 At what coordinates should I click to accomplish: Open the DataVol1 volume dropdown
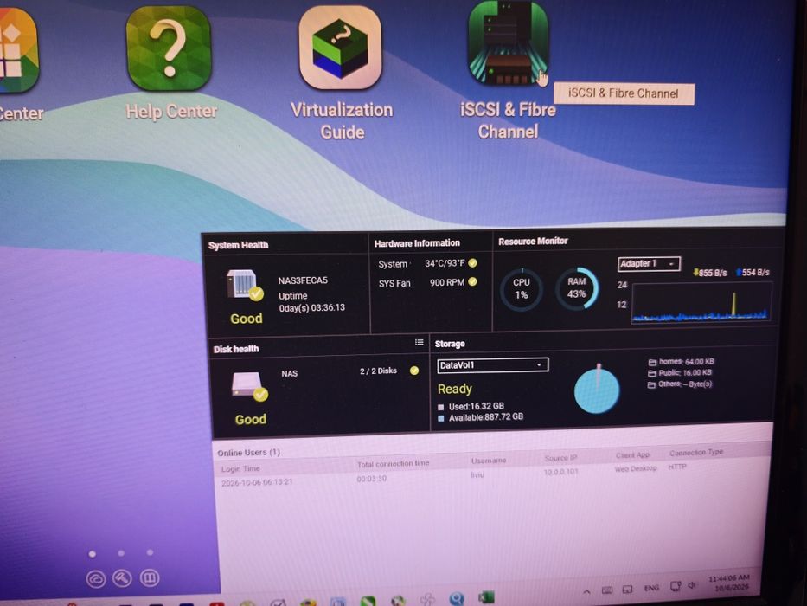coord(492,364)
